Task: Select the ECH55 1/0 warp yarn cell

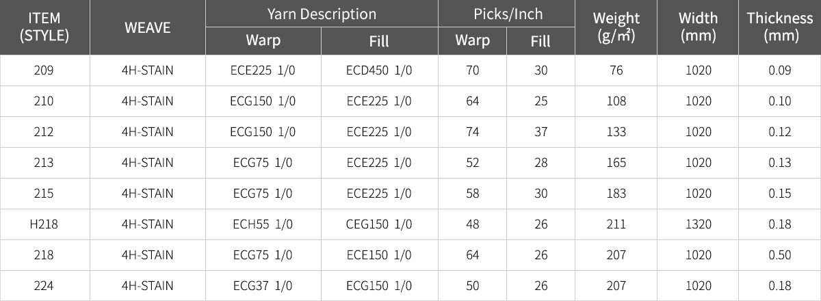Action: click(263, 224)
